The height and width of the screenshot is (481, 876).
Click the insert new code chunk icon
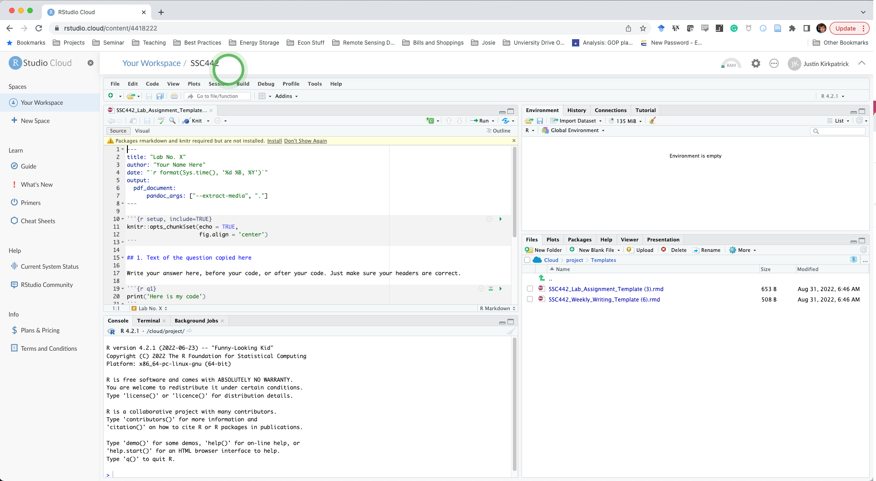430,121
